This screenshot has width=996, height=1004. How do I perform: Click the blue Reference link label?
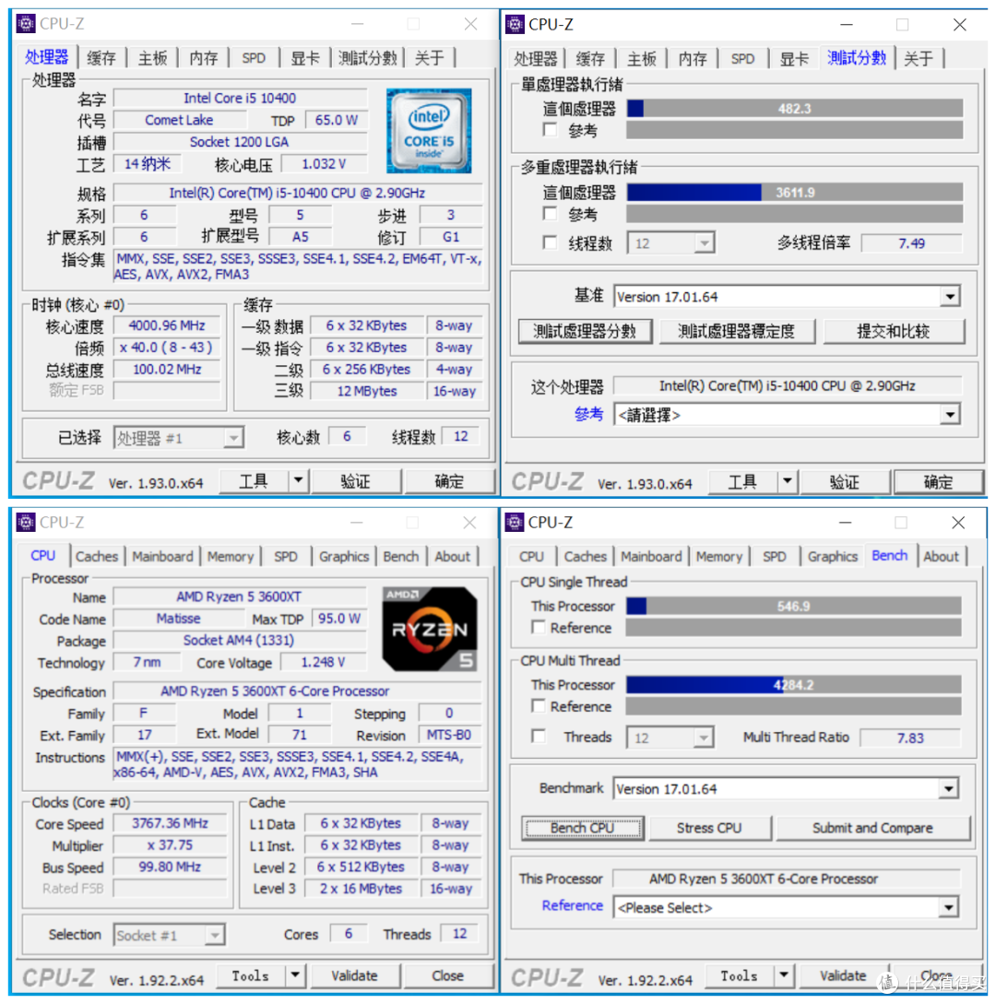[x=572, y=905]
